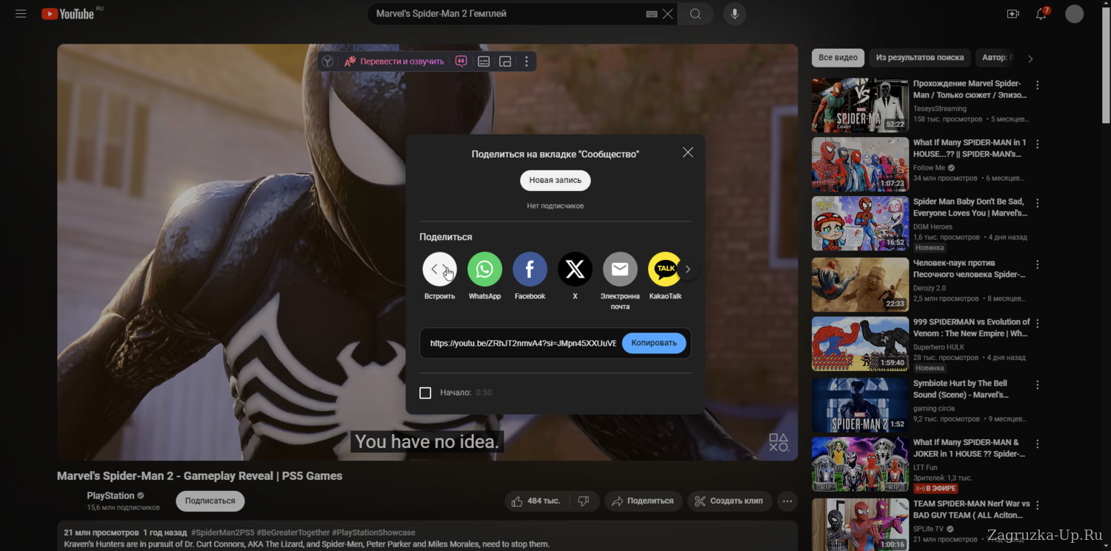Open more actions menu beside 'Создать клип'
This screenshot has width=1111, height=551.
point(787,501)
